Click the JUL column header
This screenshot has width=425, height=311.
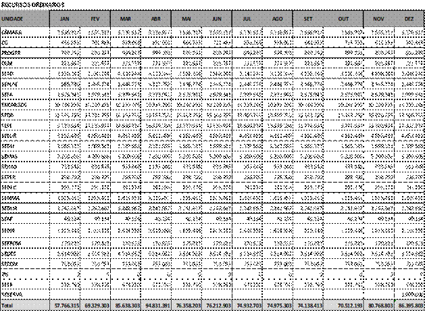click(247, 19)
